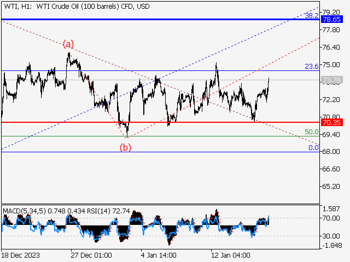Click the 75.00 price axis value
This screenshot has height=262, width=350.
[x=331, y=64]
